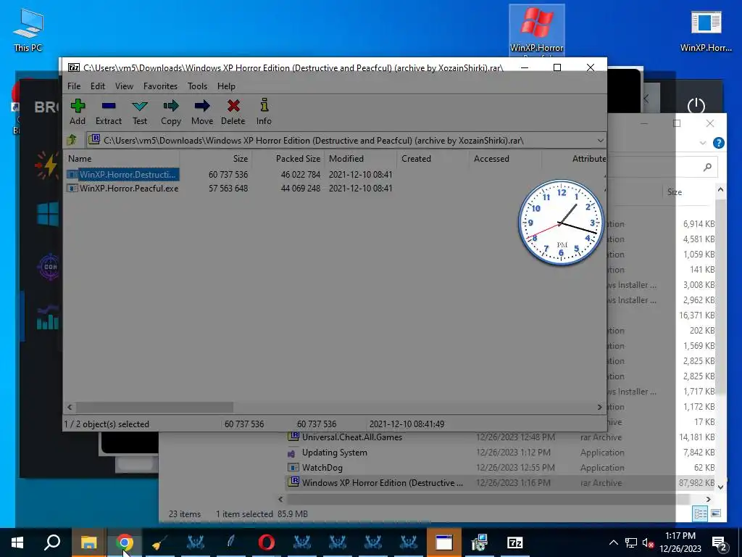Click the bar chart icon in dark sidebar
The width and height of the screenshot is (742, 557).
[x=48, y=318]
